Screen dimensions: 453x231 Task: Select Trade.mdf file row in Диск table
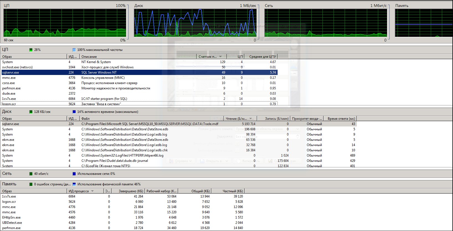[x=179, y=124]
